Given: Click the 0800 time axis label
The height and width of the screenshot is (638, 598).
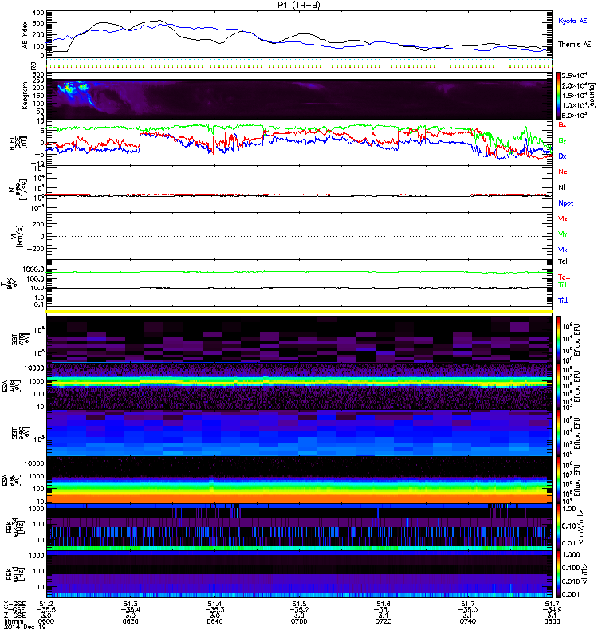Looking at the screenshot, I should (x=552, y=621).
